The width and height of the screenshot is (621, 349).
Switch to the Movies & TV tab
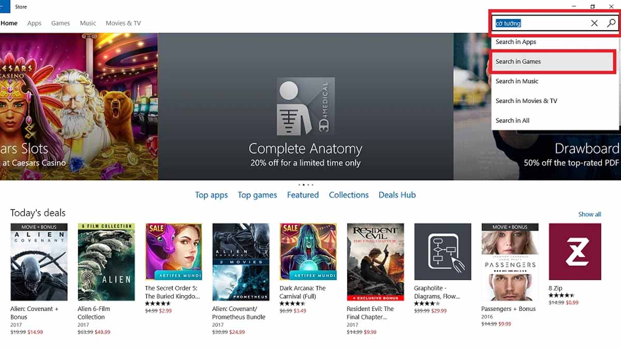123,23
